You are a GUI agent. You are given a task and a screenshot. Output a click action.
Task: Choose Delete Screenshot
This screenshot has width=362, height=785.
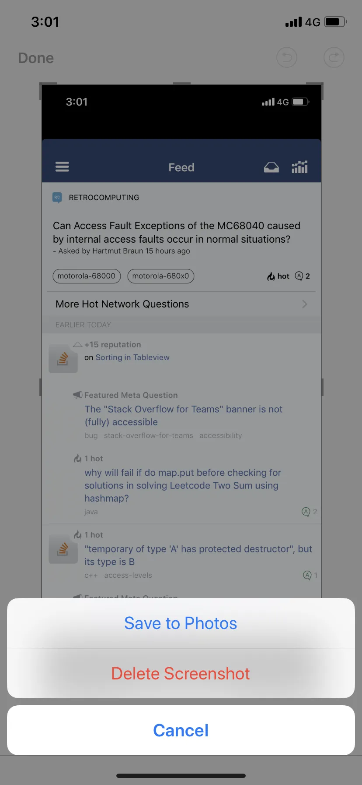(x=181, y=673)
